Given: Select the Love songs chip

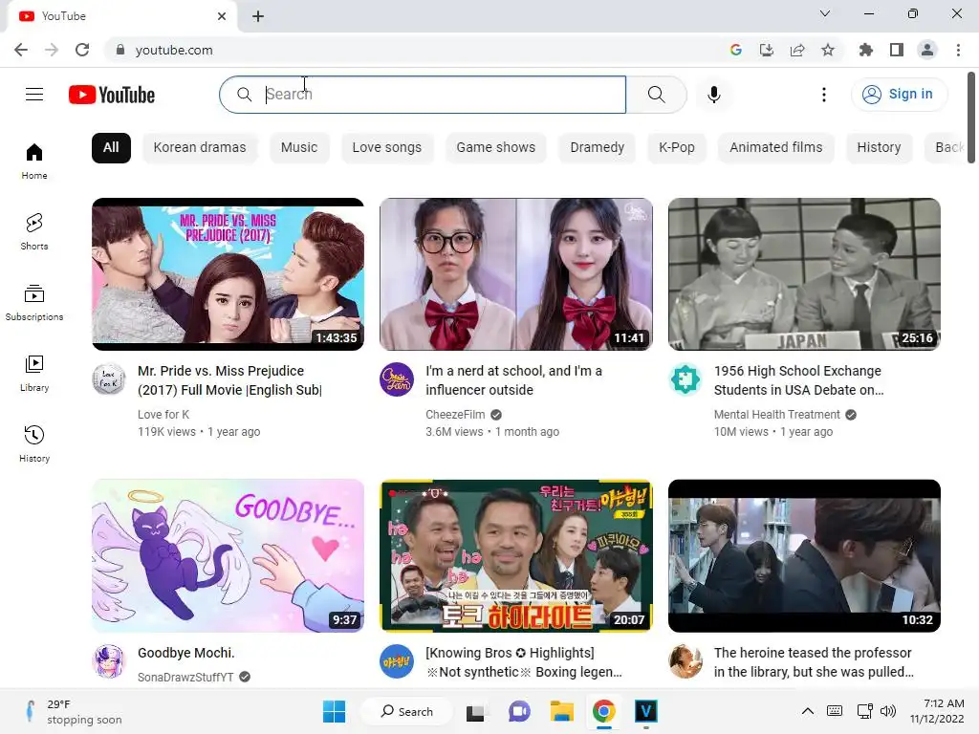Looking at the screenshot, I should tap(387, 148).
